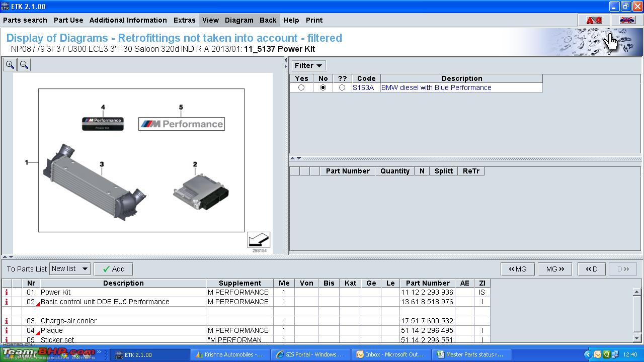
Task: Click part number 11 12 2 293 936
Action: click(427, 292)
